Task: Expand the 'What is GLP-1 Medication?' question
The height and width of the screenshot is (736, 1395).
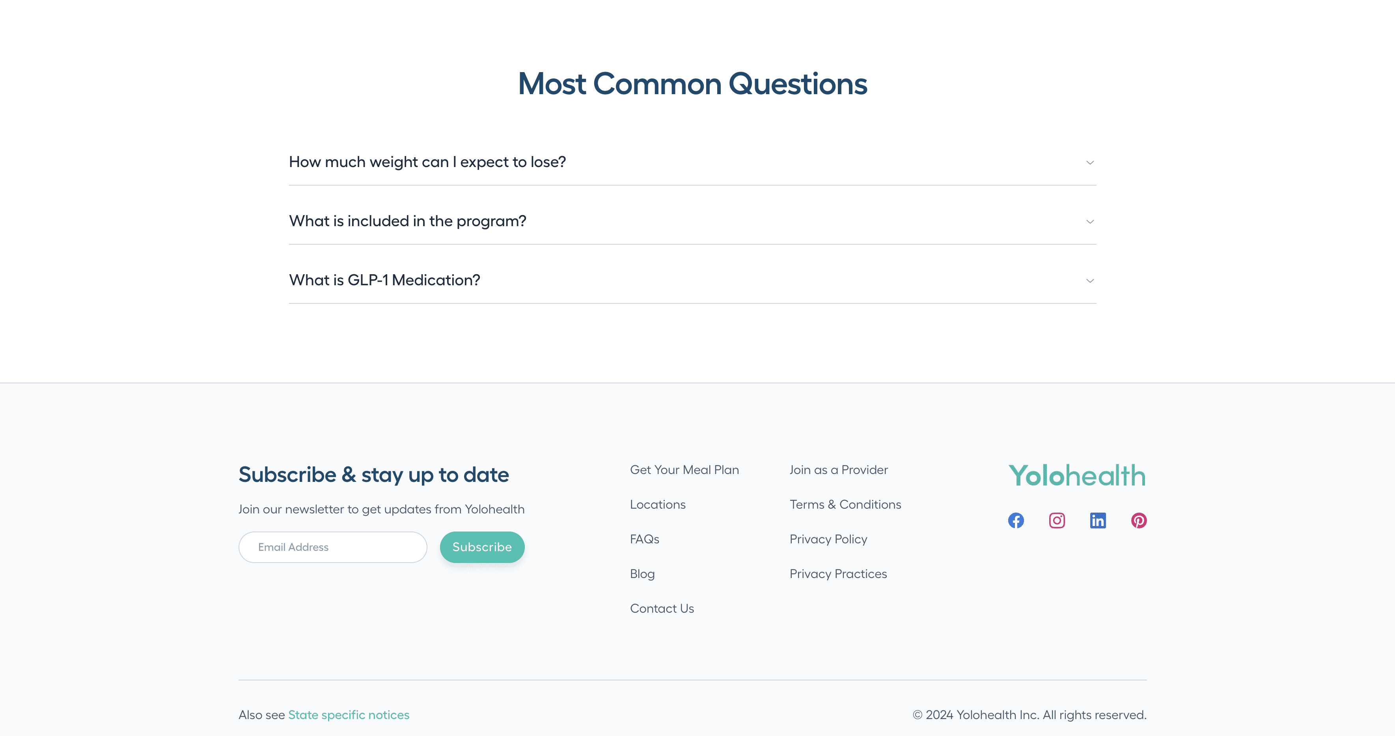Action: coord(384,280)
